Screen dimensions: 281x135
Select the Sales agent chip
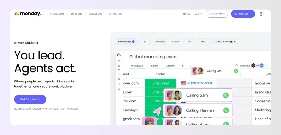(175, 42)
